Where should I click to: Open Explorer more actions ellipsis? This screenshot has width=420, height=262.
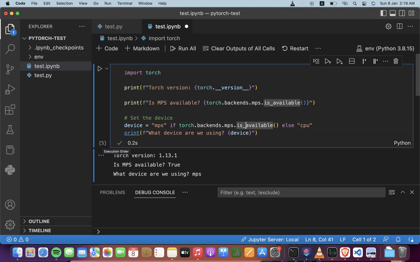pyautogui.click(x=82, y=26)
